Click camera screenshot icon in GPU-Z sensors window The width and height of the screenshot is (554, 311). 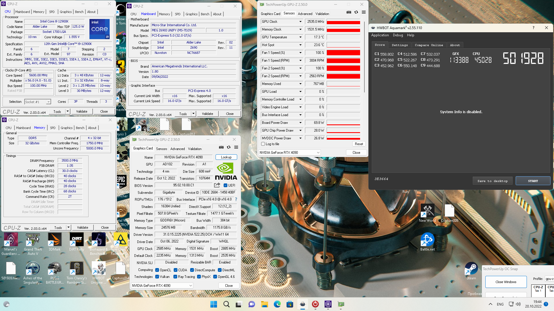pos(349,12)
